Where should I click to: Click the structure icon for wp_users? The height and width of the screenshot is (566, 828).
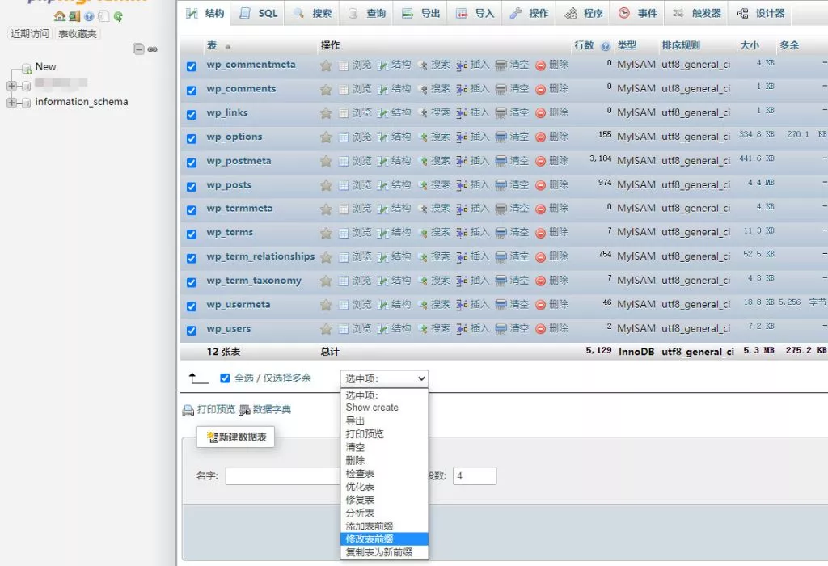pyautogui.click(x=382, y=329)
